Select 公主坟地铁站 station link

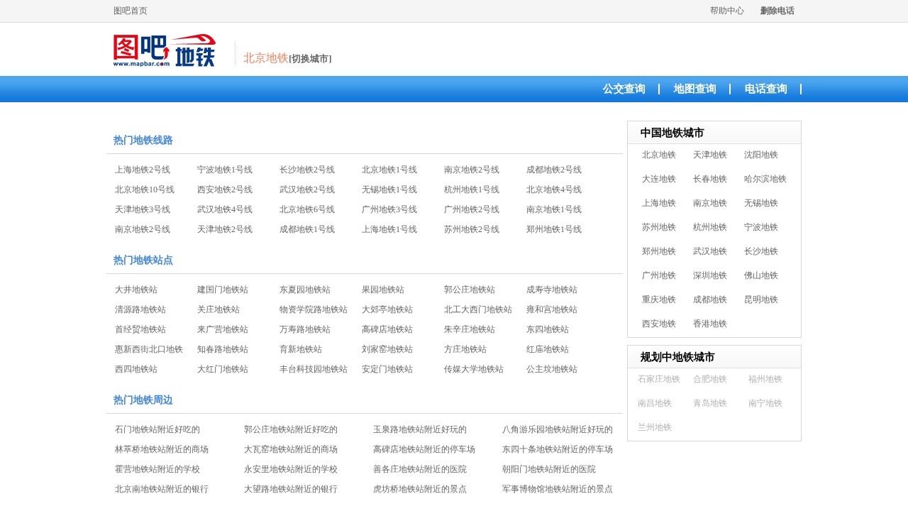click(552, 369)
